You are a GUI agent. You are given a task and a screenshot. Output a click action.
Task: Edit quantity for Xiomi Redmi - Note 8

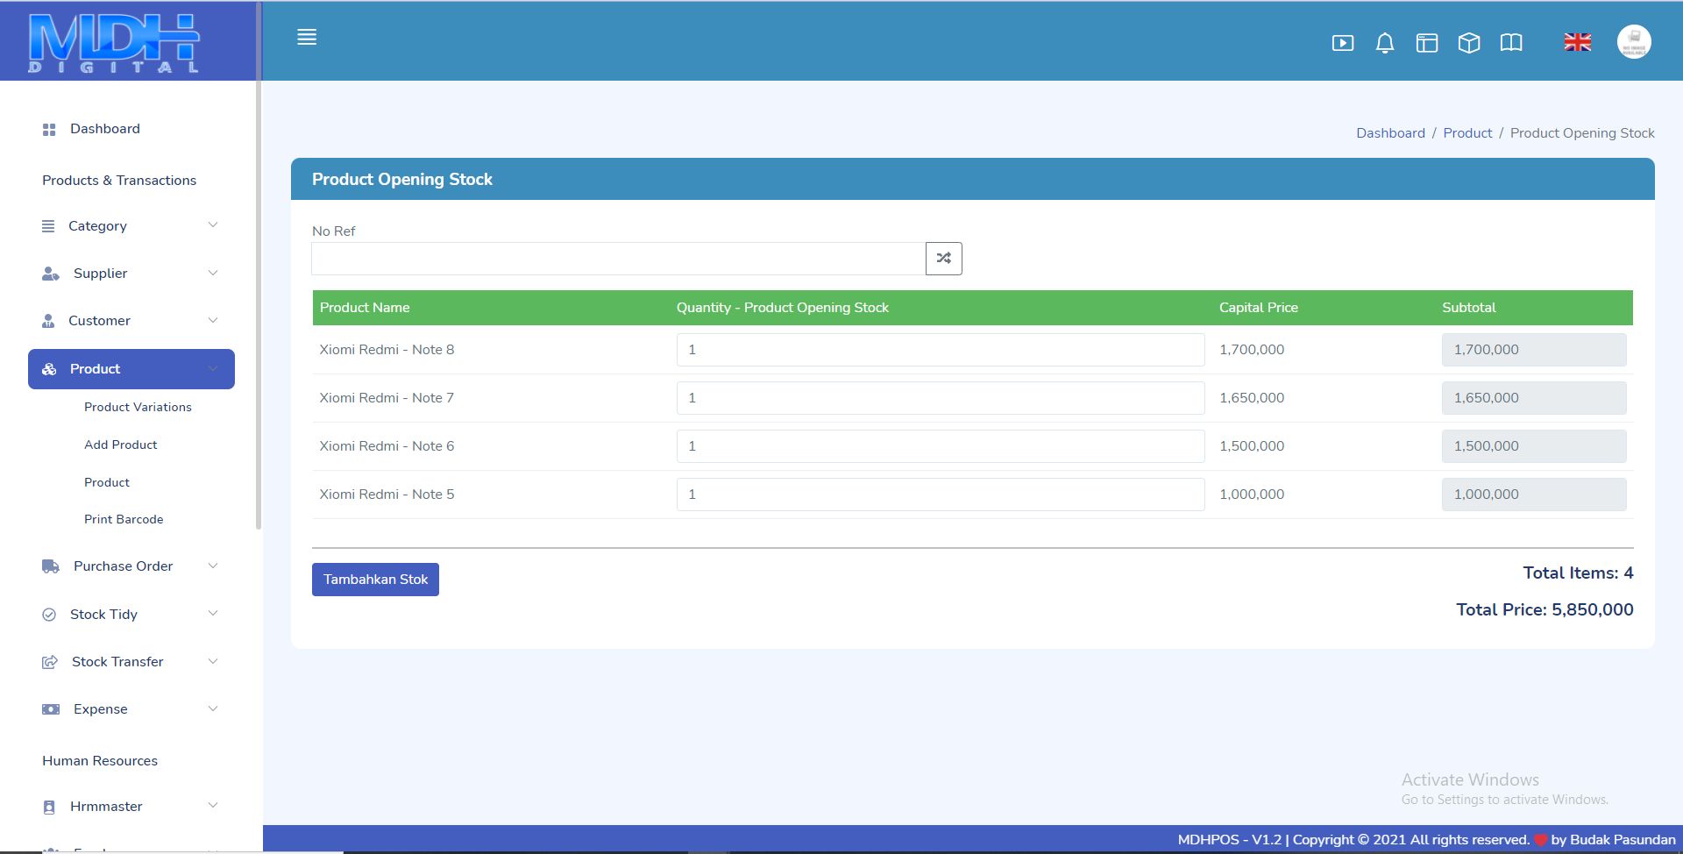point(941,350)
